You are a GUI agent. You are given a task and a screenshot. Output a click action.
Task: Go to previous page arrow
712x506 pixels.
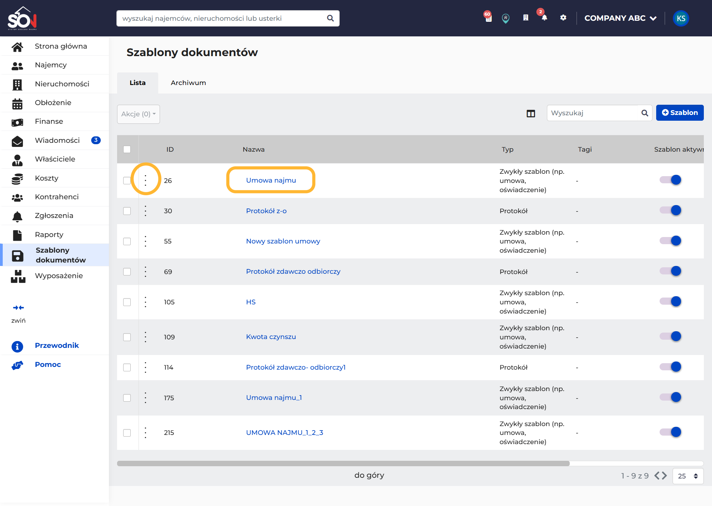pos(657,475)
